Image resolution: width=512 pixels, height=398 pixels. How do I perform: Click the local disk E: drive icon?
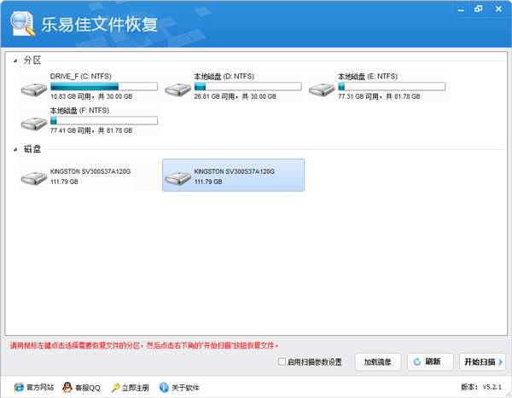(322, 89)
